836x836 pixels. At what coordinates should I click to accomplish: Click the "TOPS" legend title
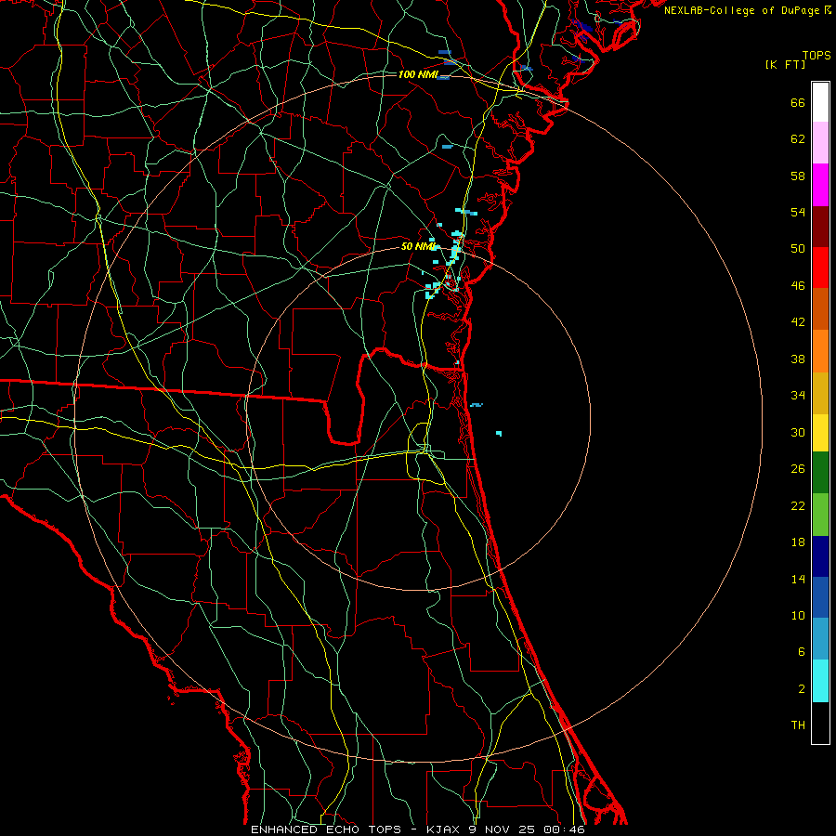[816, 56]
